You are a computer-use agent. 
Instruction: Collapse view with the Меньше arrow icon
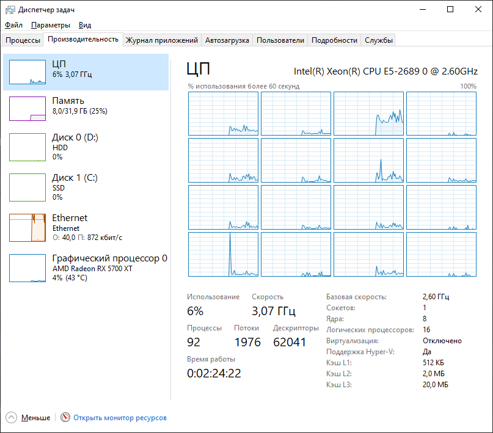(x=12, y=418)
